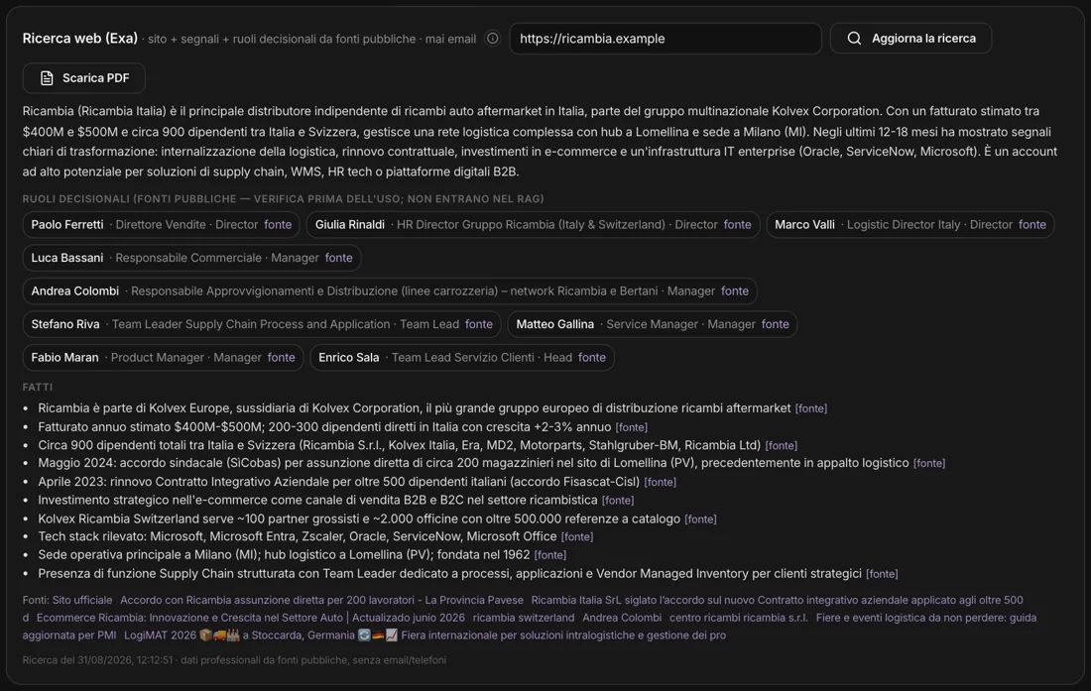Open the Sito ufficiale source link
The image size is (1091, 691).
[82, 600]
